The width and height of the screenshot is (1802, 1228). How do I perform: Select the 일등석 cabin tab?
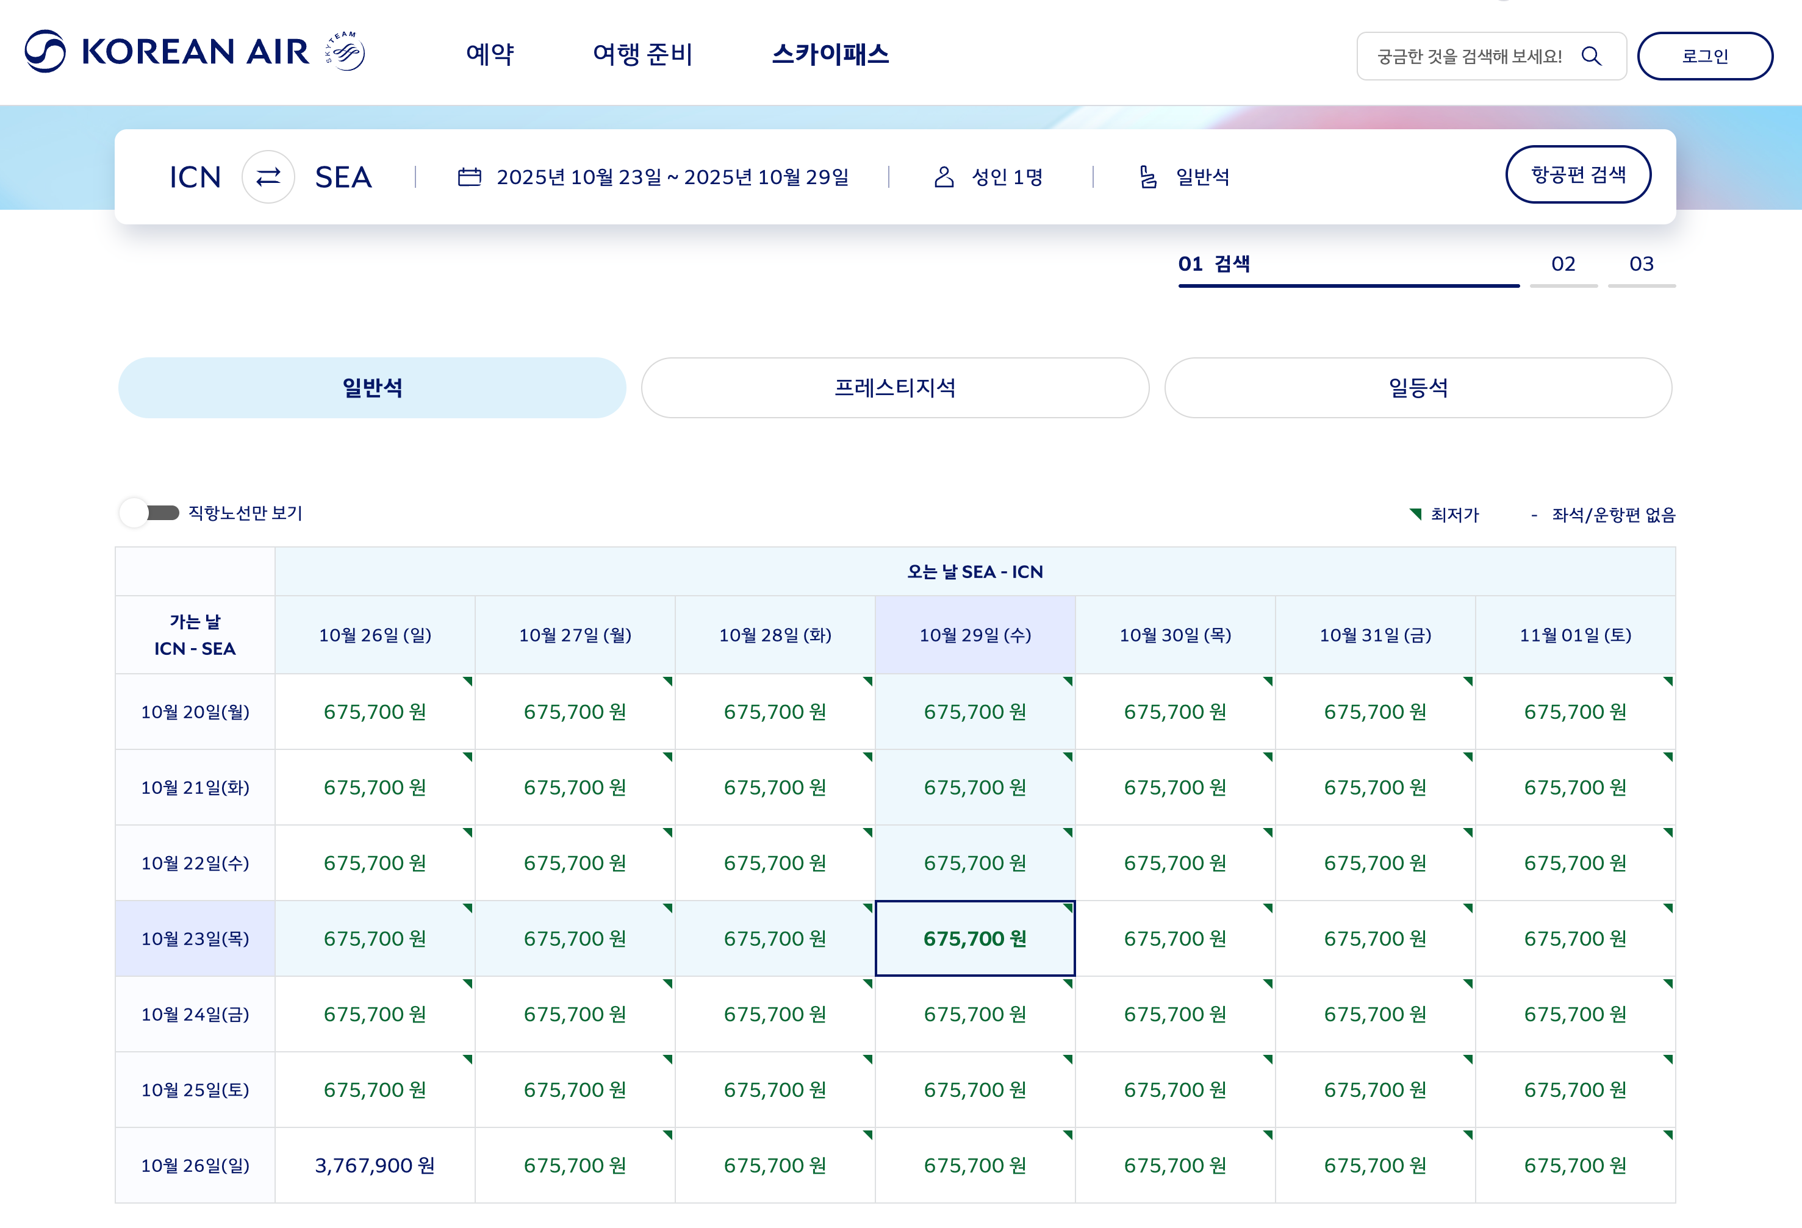click(1418, 388)
